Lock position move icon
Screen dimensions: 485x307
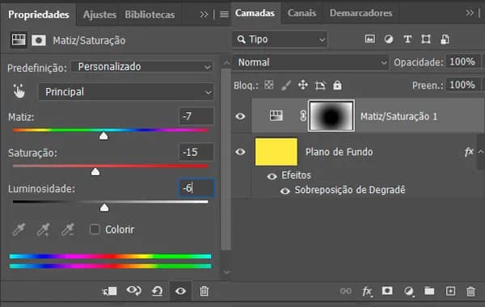303,85
